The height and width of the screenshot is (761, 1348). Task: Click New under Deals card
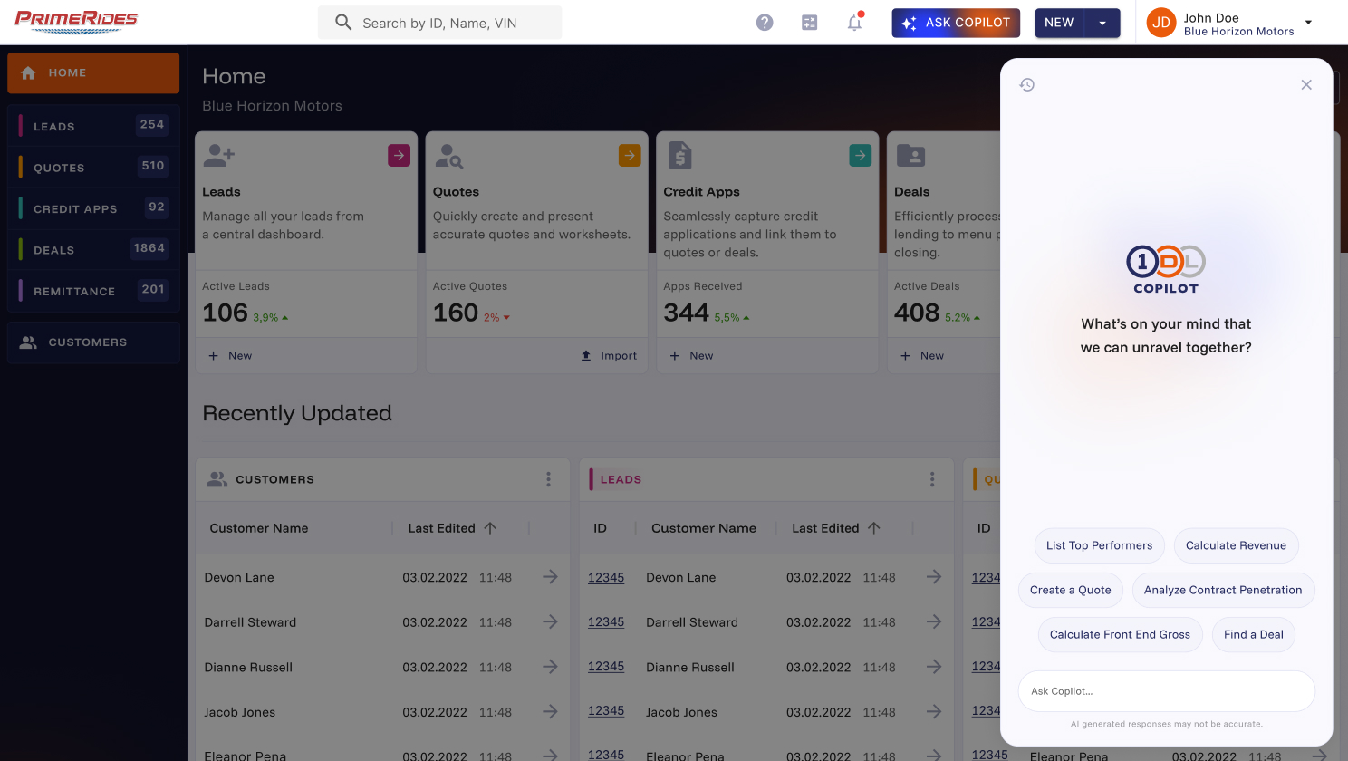(922, 356)
